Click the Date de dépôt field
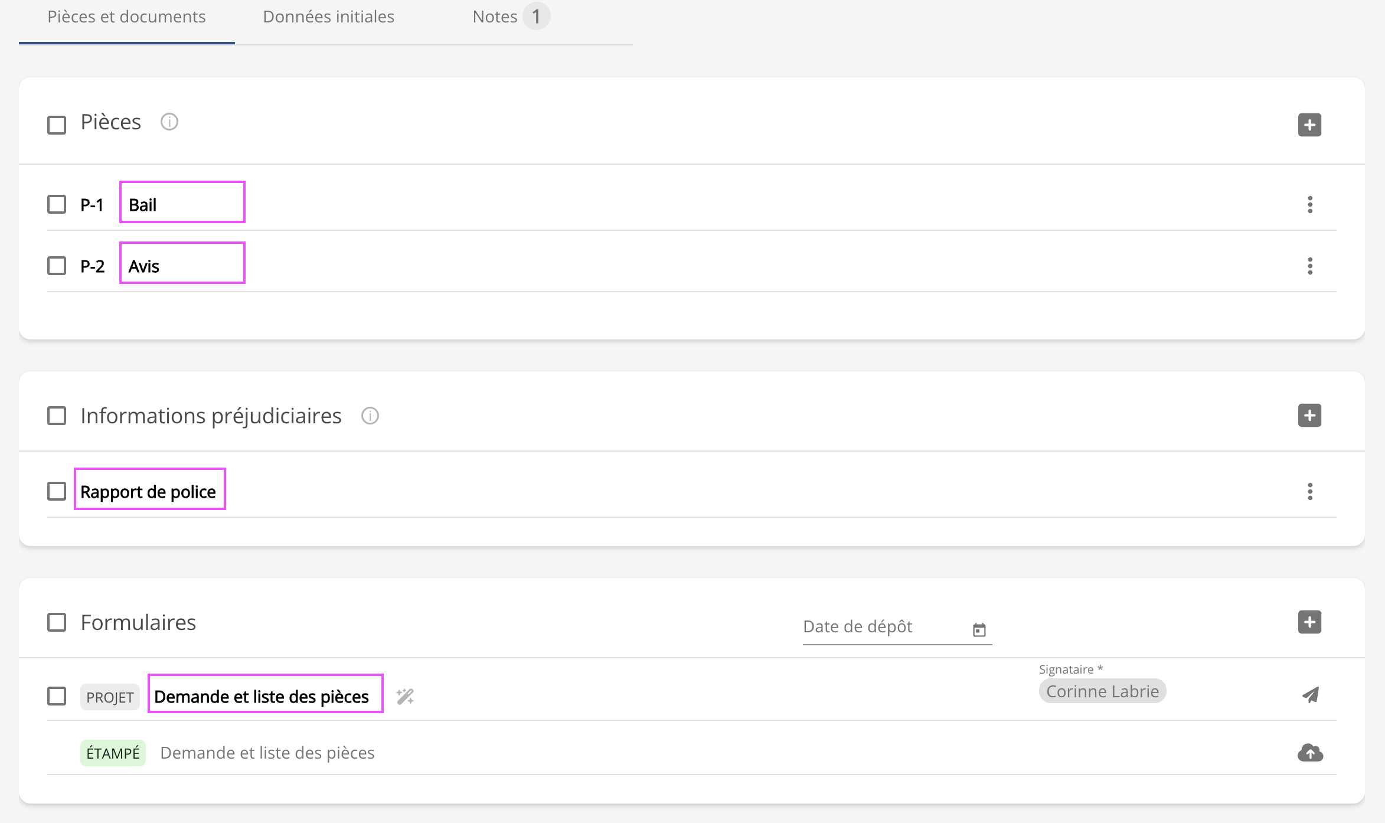The width and height of the screenshot is (1385, 823). (880, 627)
